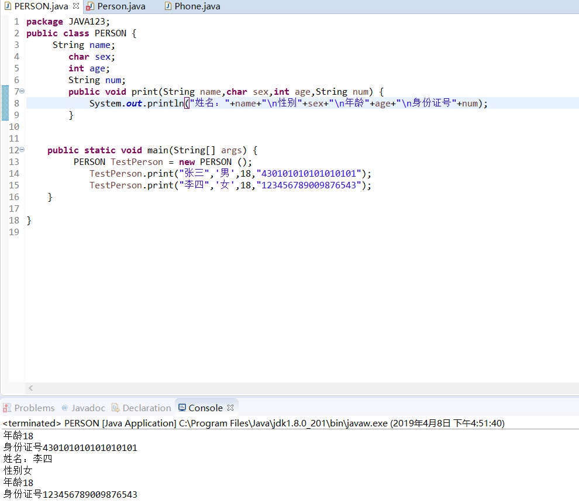Open the Problems view tab
Viewport: 579px width, 503px height.
(35, 408)
